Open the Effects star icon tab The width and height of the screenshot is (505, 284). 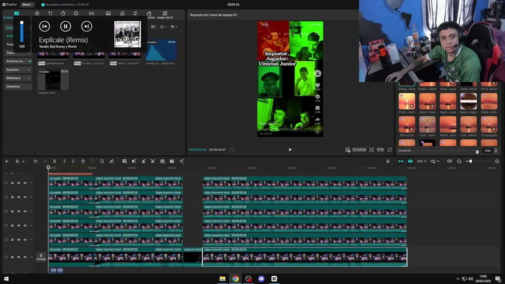pyautogui.click(x=76, y=13)
